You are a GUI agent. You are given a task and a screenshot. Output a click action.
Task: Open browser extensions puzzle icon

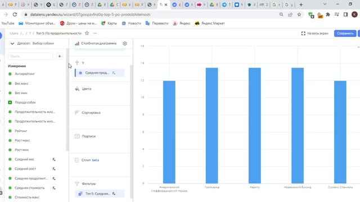coord(328,15)
